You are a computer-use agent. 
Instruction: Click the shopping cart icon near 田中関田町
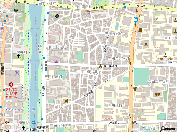(88, 13)
